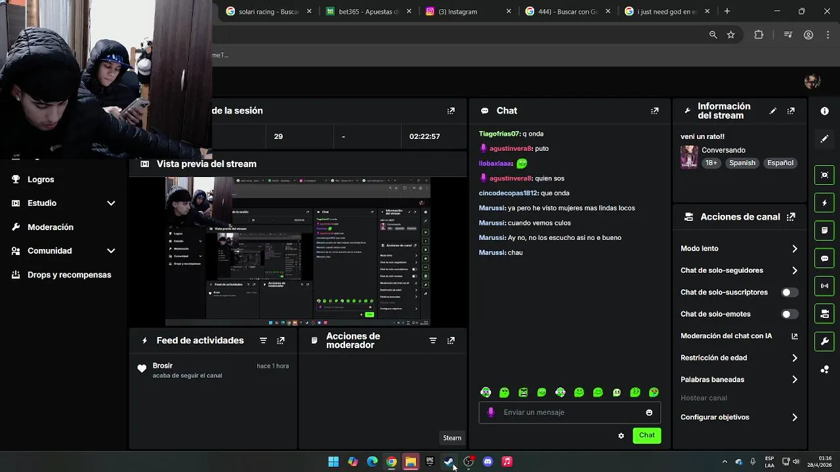Click the 18+ tag
Viewport: 840px width, 472px height.
711,163
